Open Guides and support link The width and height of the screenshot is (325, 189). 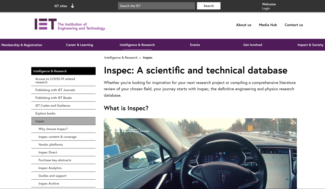(63, 176)
